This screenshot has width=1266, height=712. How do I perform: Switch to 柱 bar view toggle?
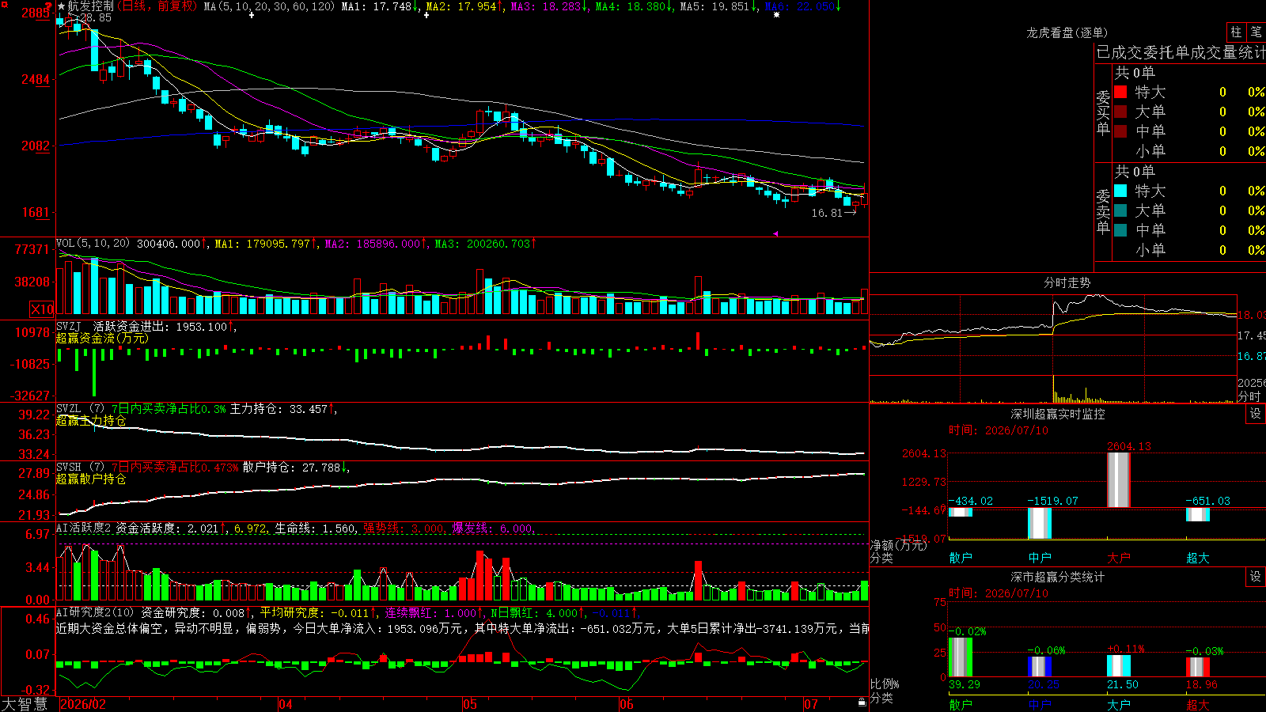(x=1236, y=32)
